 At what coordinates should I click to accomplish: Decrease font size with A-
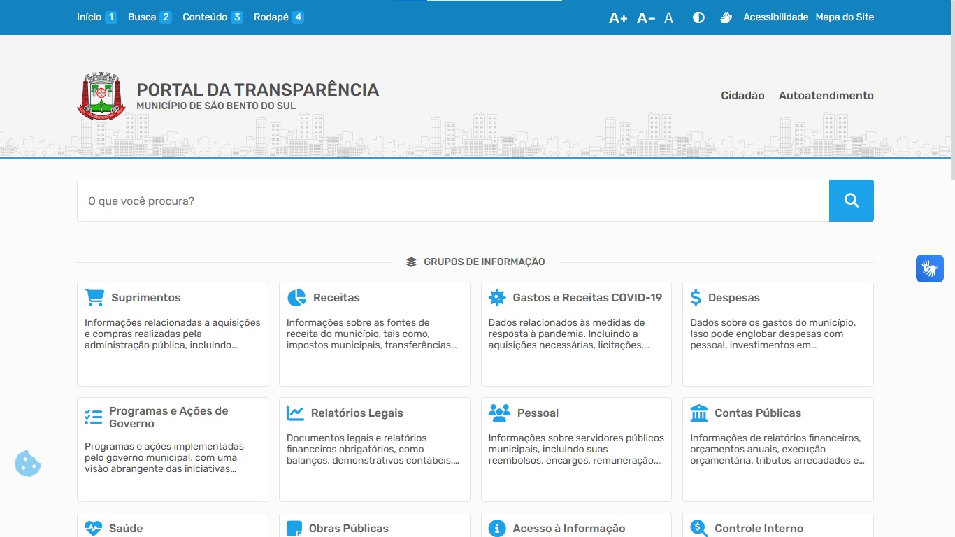coord(645,18)
